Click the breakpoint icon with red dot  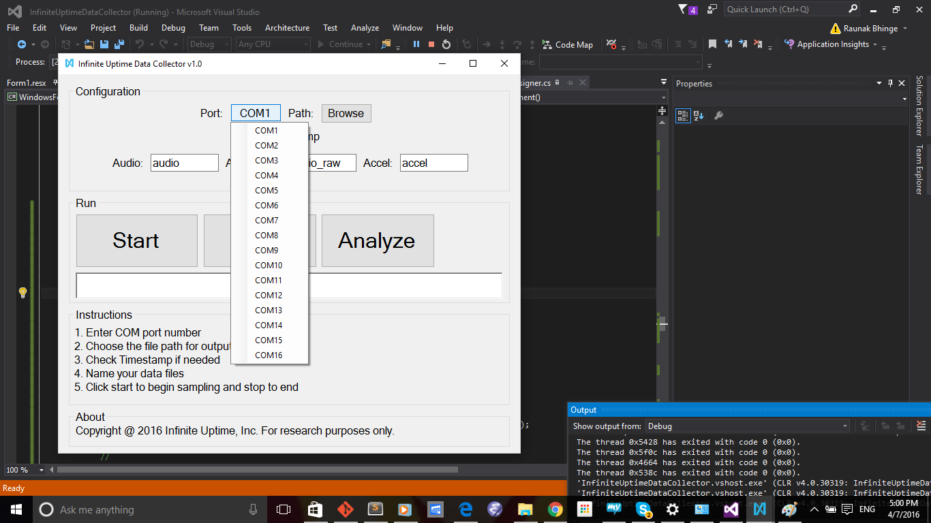611,44
